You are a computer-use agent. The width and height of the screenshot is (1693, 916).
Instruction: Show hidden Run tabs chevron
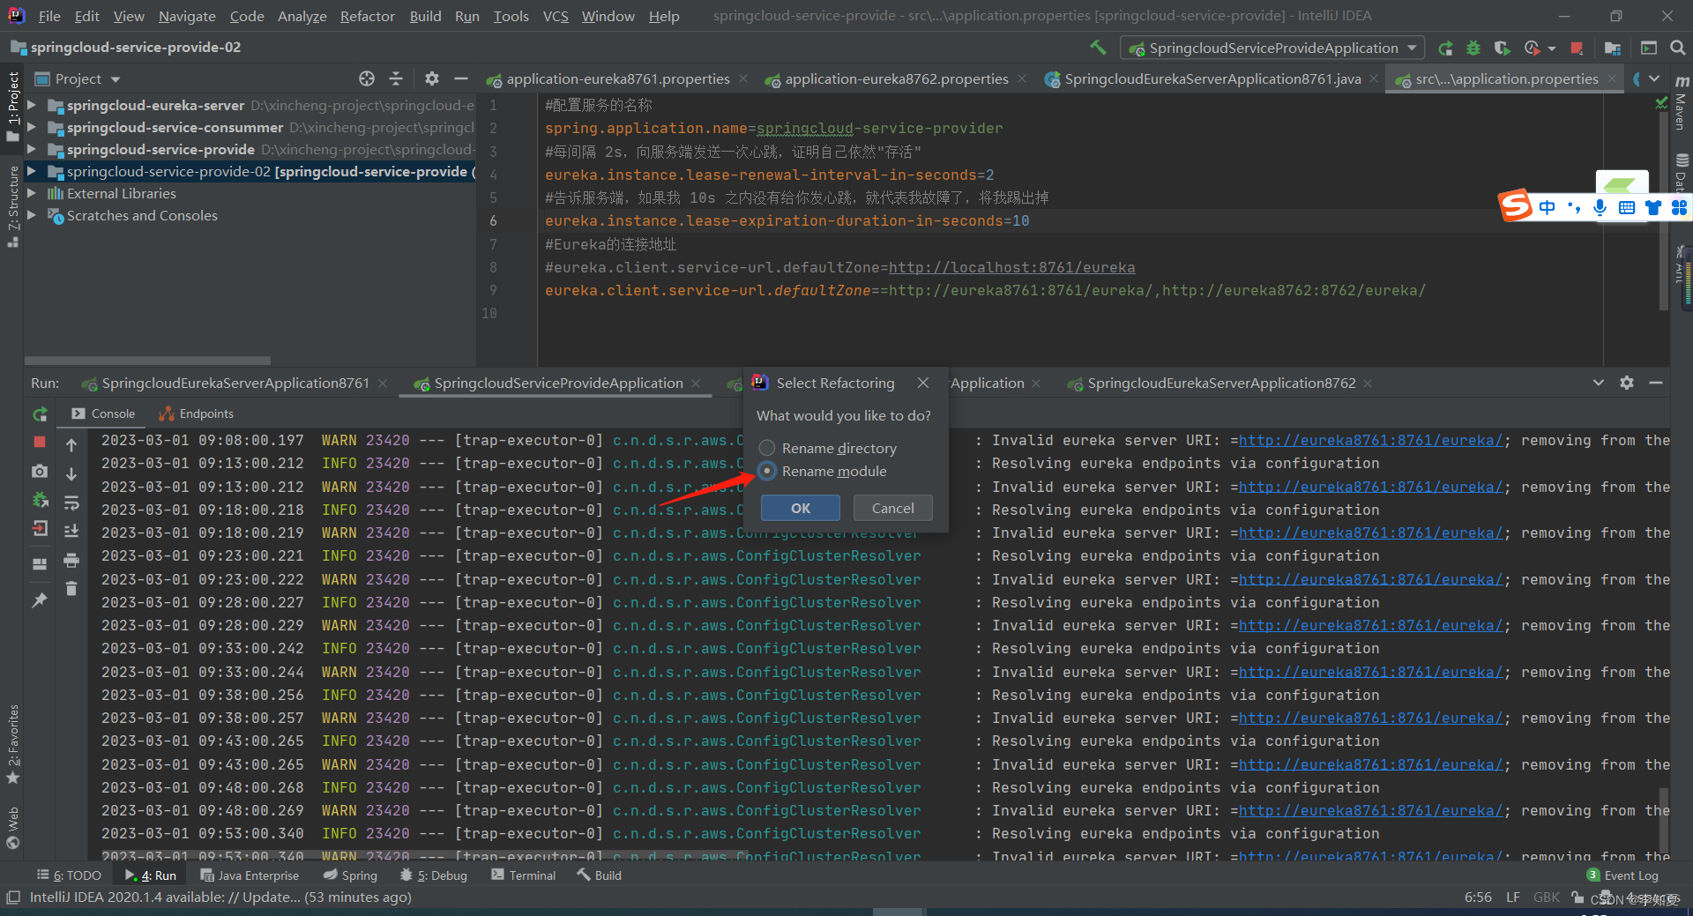click(1598, 383)
